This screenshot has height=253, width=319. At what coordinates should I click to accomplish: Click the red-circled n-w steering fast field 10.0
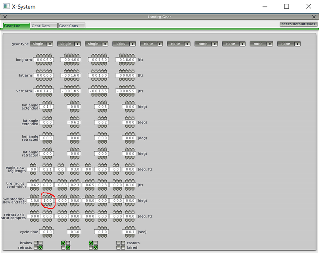tap(48, 201)
